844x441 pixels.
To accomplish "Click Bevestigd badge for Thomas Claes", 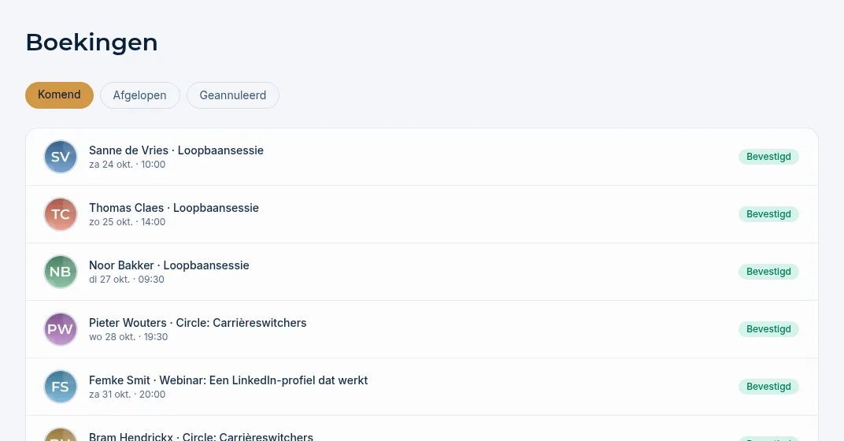I will pyautogui.click(x=768, y=214).
